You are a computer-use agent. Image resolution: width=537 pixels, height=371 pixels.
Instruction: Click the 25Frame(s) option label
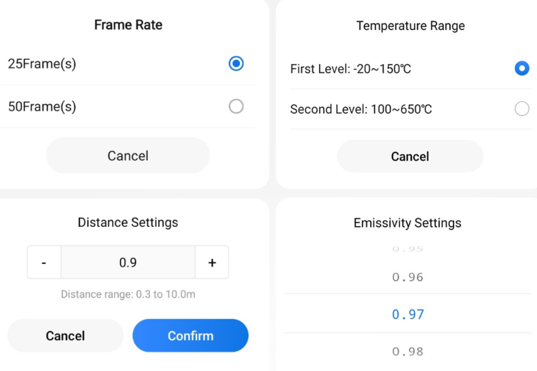click(x=42, y=63)
